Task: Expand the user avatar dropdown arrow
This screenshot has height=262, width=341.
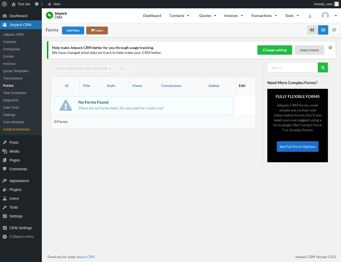Action: [336, 16]
